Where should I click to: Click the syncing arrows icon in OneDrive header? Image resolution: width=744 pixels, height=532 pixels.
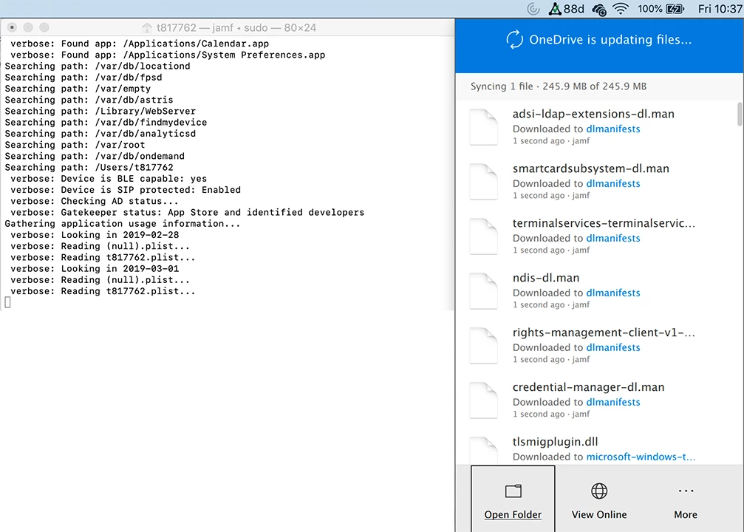coord(514,39)
